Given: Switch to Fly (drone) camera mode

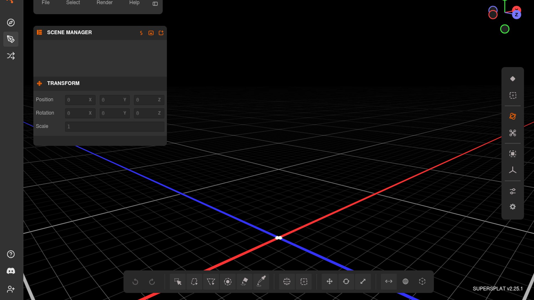Looking at the screenshot, I should [x=513, y=133].
